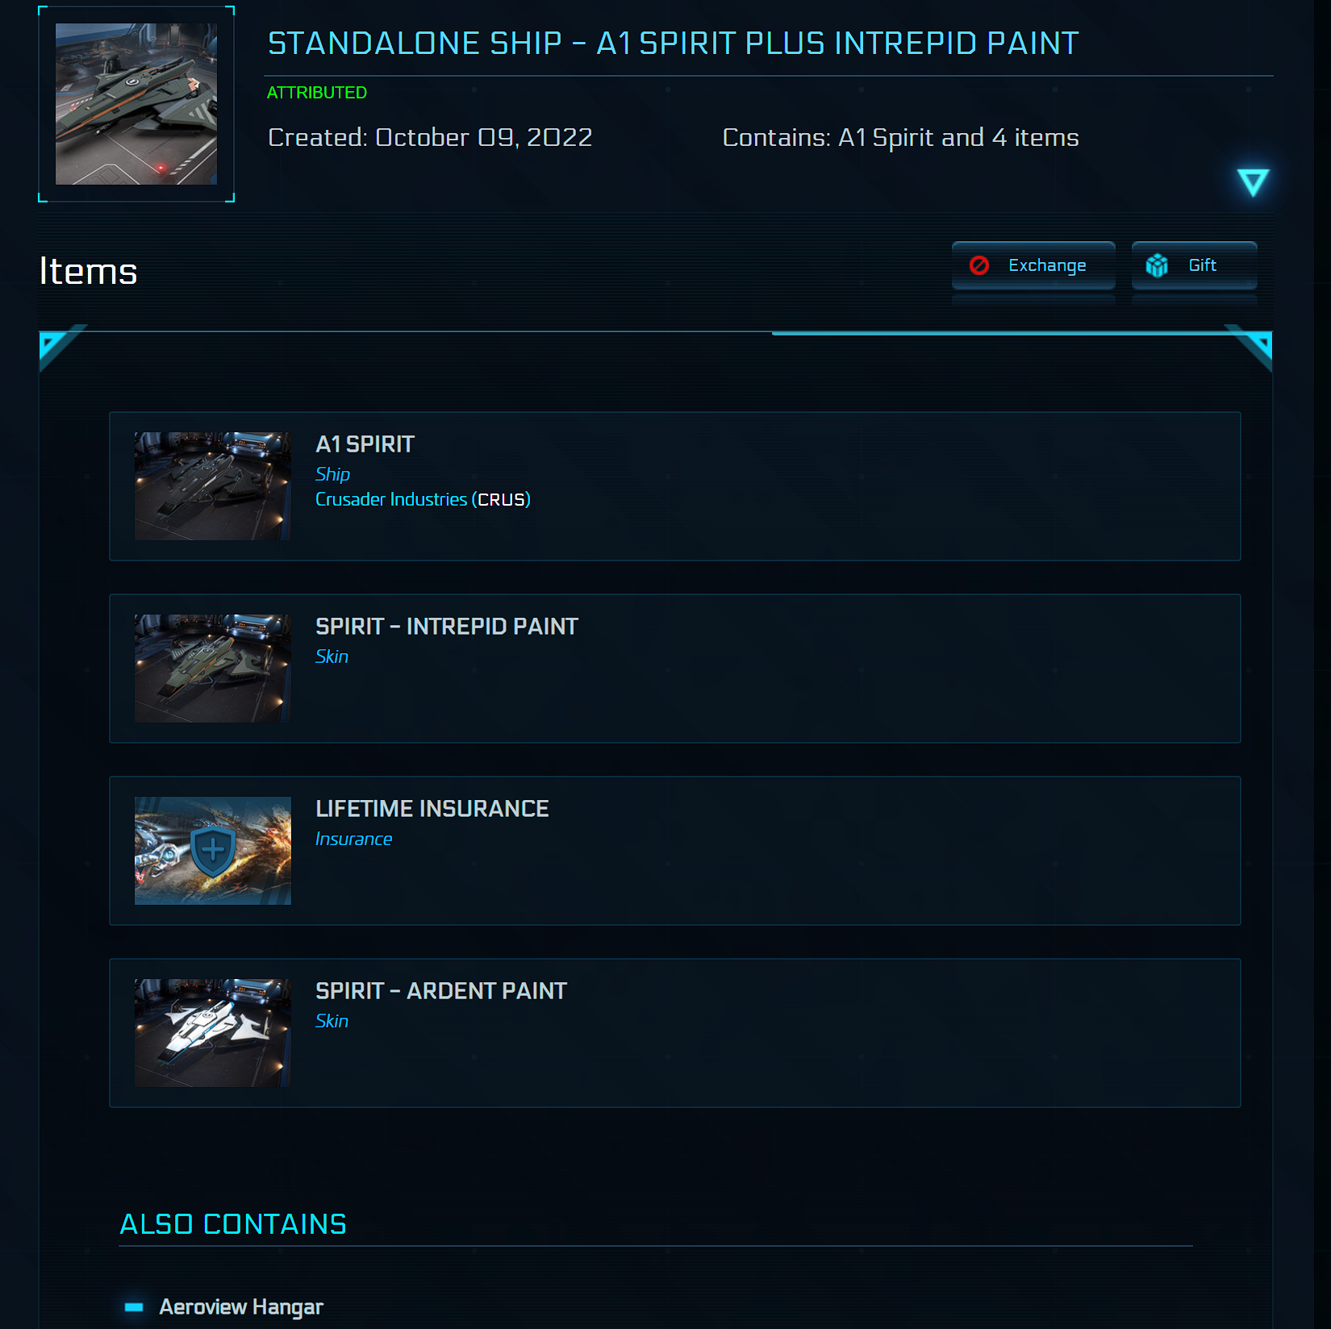Click the Lifetime Insurance shield image

(x=213, y=851)
